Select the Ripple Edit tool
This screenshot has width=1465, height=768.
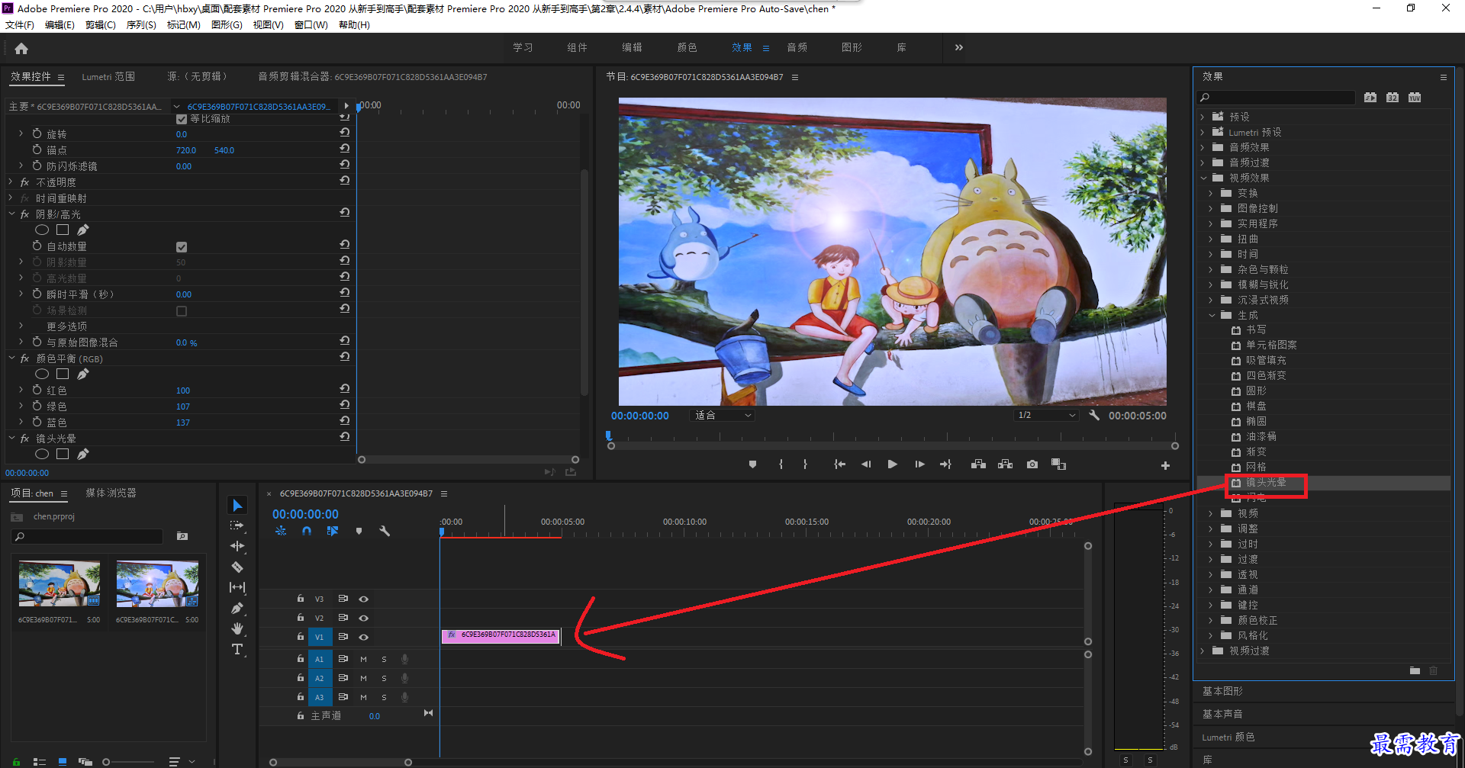point(237,546)
